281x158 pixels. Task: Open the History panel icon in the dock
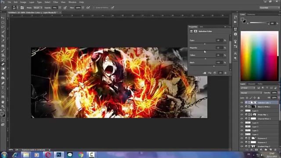[235, 17]
